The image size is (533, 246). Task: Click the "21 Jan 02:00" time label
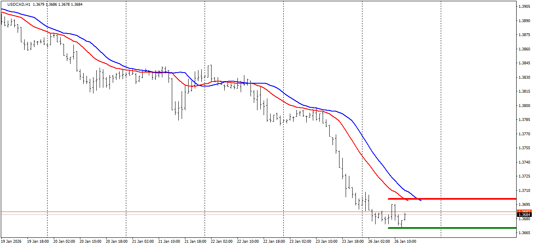click(x=143, y=241)
